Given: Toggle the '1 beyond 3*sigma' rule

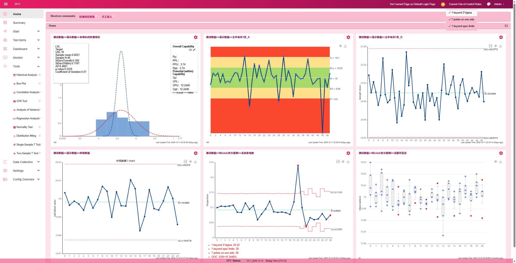Looking at the screenshot, I should (x=461, y=13).
